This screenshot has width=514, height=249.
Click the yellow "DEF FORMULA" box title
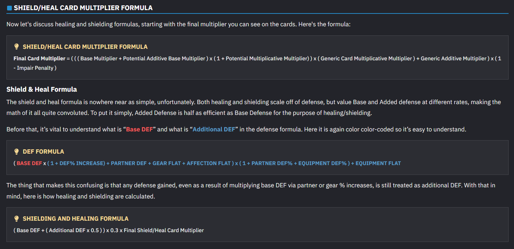[43, 152]
